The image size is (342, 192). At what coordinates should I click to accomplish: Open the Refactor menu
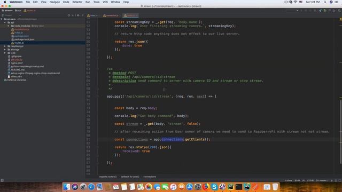coord(77,2)
